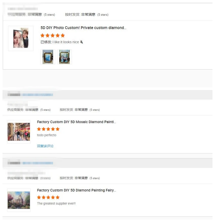Open the 5D DIY Photo Custom product title

[x=83, y=28]
